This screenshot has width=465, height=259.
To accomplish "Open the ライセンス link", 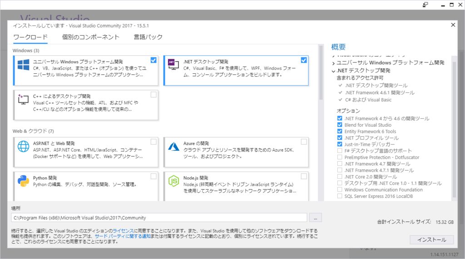I will 123,230.
